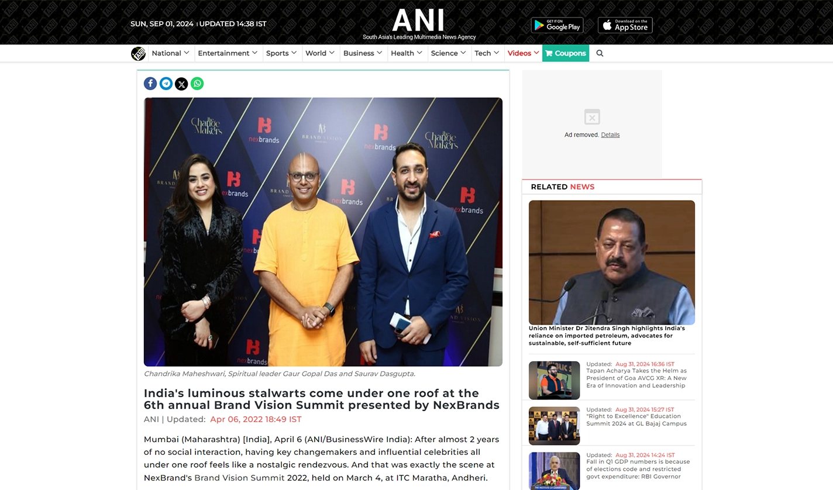Expand the Entertainment dropdown menu
The width and height of the screenshot is (833, 490).
(228, 53)
